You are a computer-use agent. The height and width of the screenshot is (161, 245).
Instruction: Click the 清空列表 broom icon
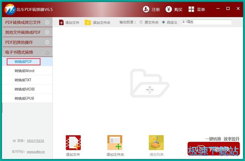[156, 143]
